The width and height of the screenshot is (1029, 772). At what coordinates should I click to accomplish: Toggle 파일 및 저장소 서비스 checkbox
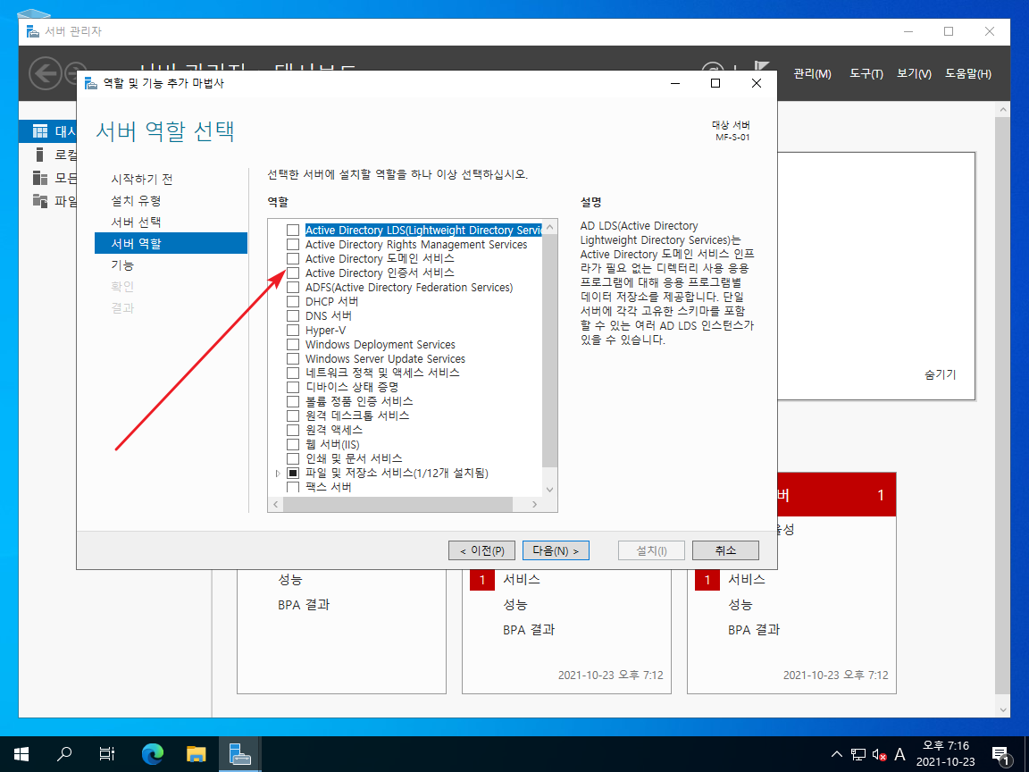point(293,473)
